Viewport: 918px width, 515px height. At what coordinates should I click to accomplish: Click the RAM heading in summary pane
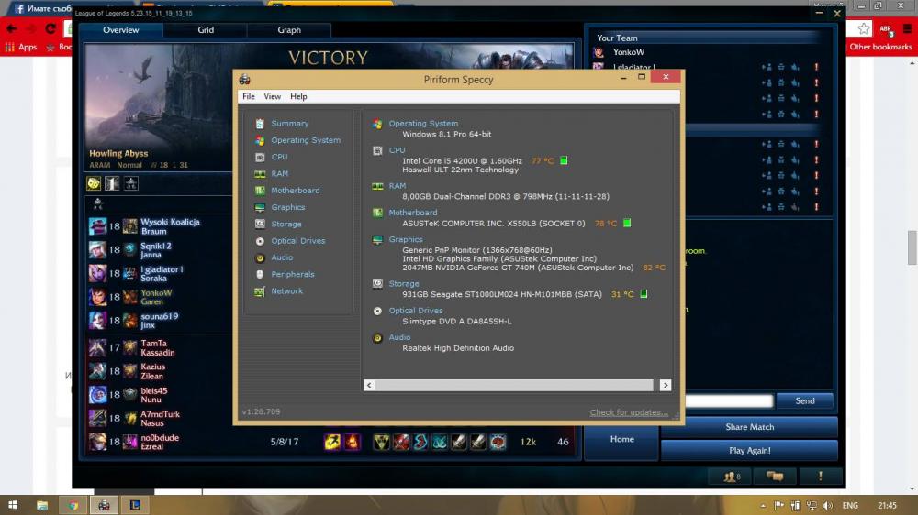pos(397,186)
